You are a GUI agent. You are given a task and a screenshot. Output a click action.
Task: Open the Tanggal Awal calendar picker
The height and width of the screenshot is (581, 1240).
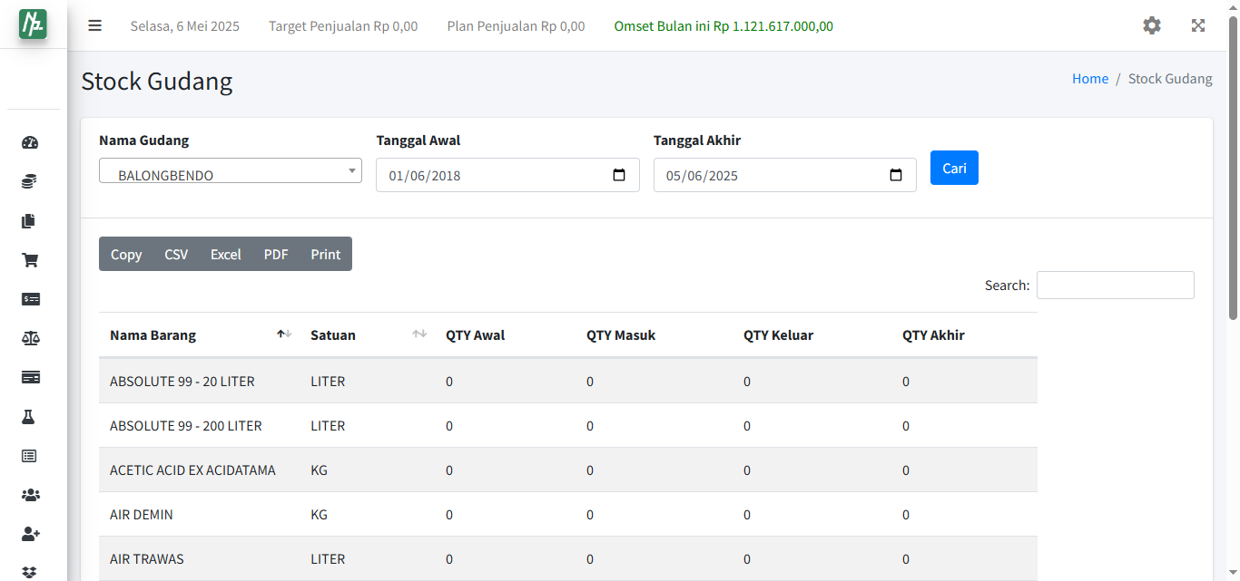pyautogui.click(x=619, y=175)
